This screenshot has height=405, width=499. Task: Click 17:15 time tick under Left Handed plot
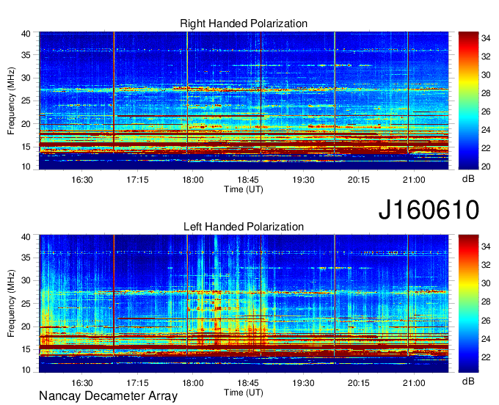(137, 383)
